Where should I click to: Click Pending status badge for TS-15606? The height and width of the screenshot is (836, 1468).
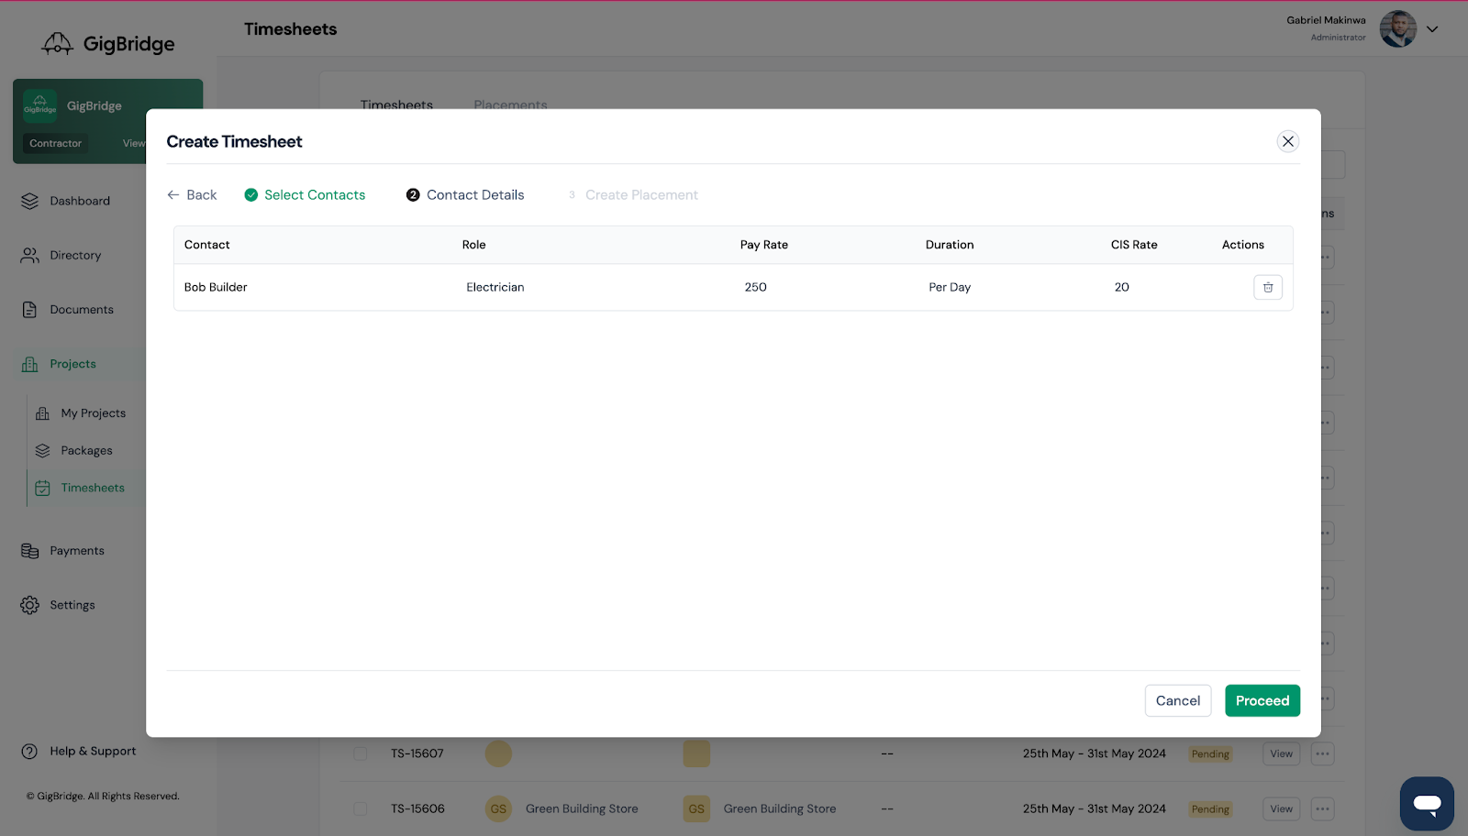pyautogui.click(x=1210, y=809)
